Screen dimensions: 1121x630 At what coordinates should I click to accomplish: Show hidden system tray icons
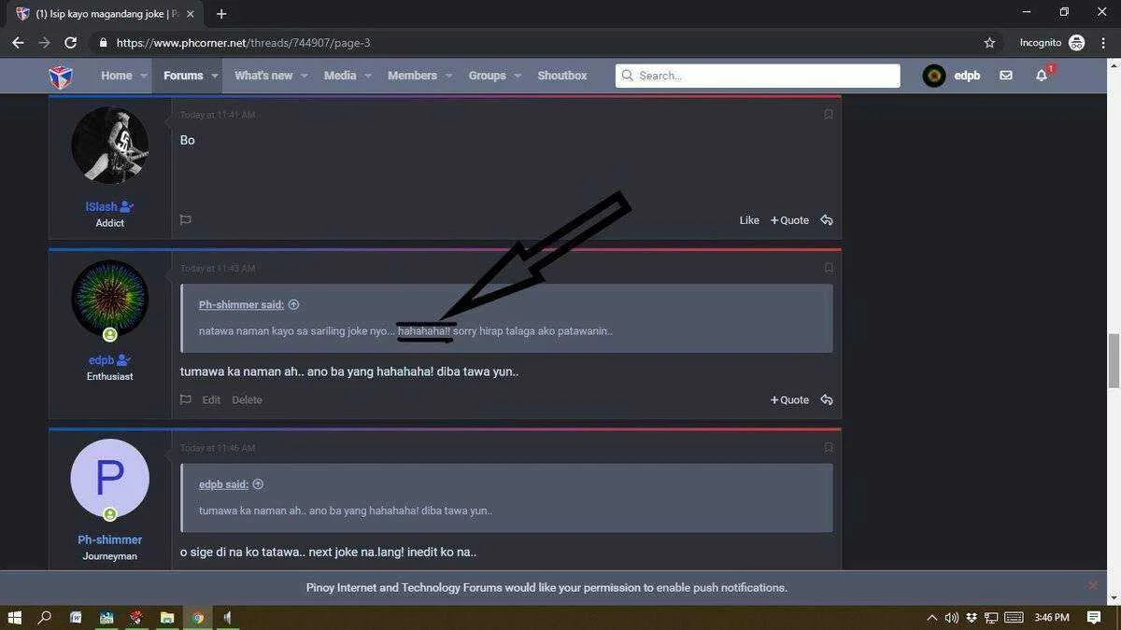(931, 618)
